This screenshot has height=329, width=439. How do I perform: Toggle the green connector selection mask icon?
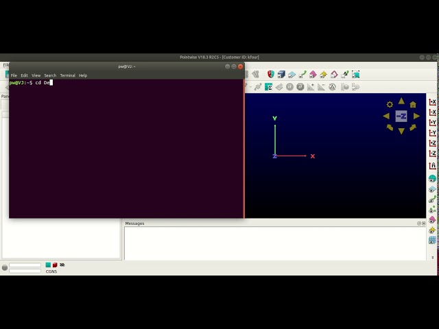[302, 75]
